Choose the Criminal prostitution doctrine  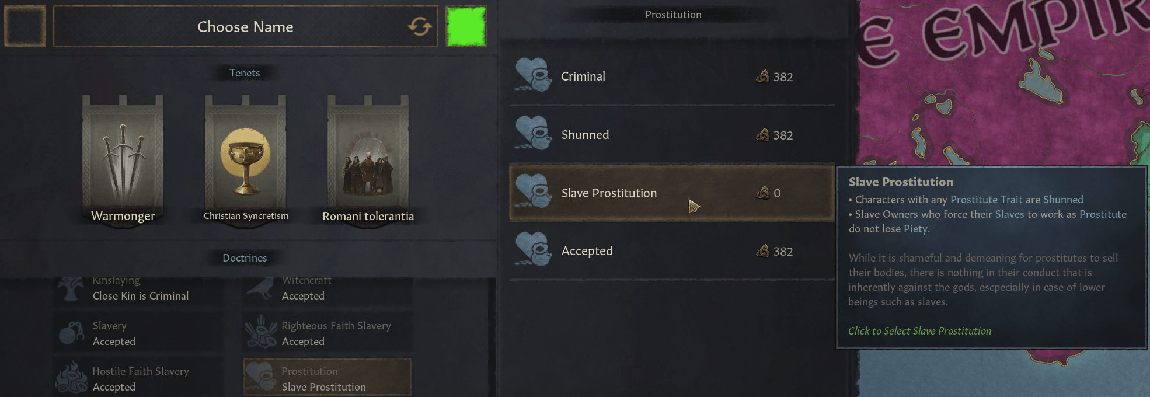pyautogui.click(x=672, y=76)
